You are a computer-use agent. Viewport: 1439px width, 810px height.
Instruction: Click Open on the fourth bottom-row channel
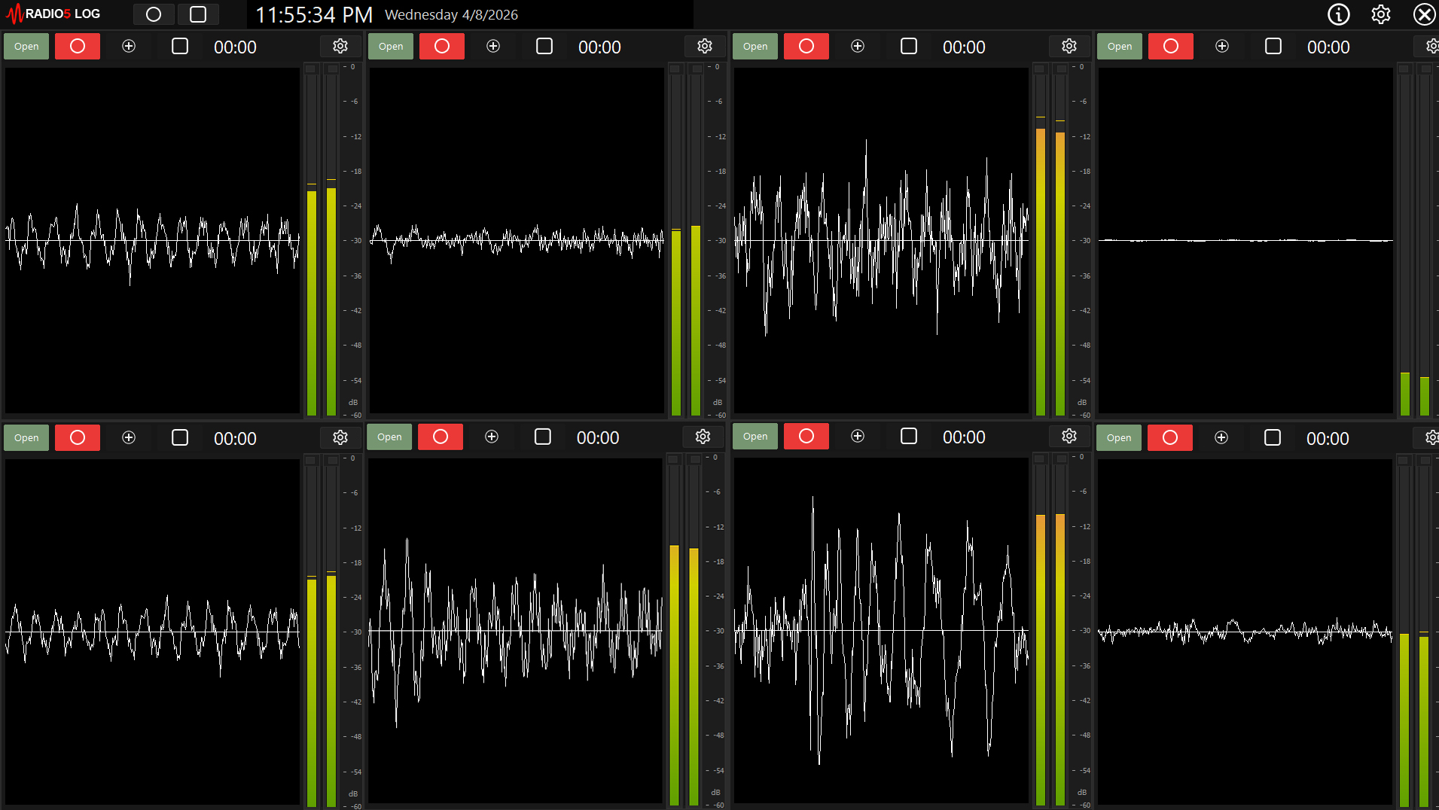[1119, 438]
